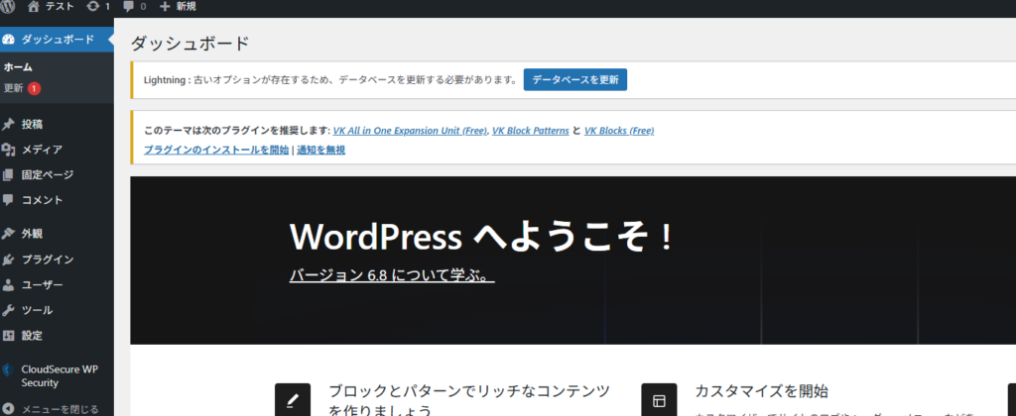The width and height of the screenshot is (1016, 416).
Task: Click the WordPress へようこそ heading
Action: [x=480, y=238]
